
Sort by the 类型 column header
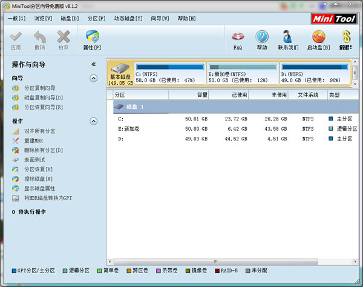[343, 95]
